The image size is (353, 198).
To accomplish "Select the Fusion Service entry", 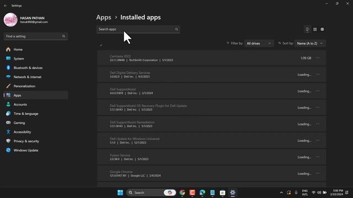I will (x=211, y=157).
